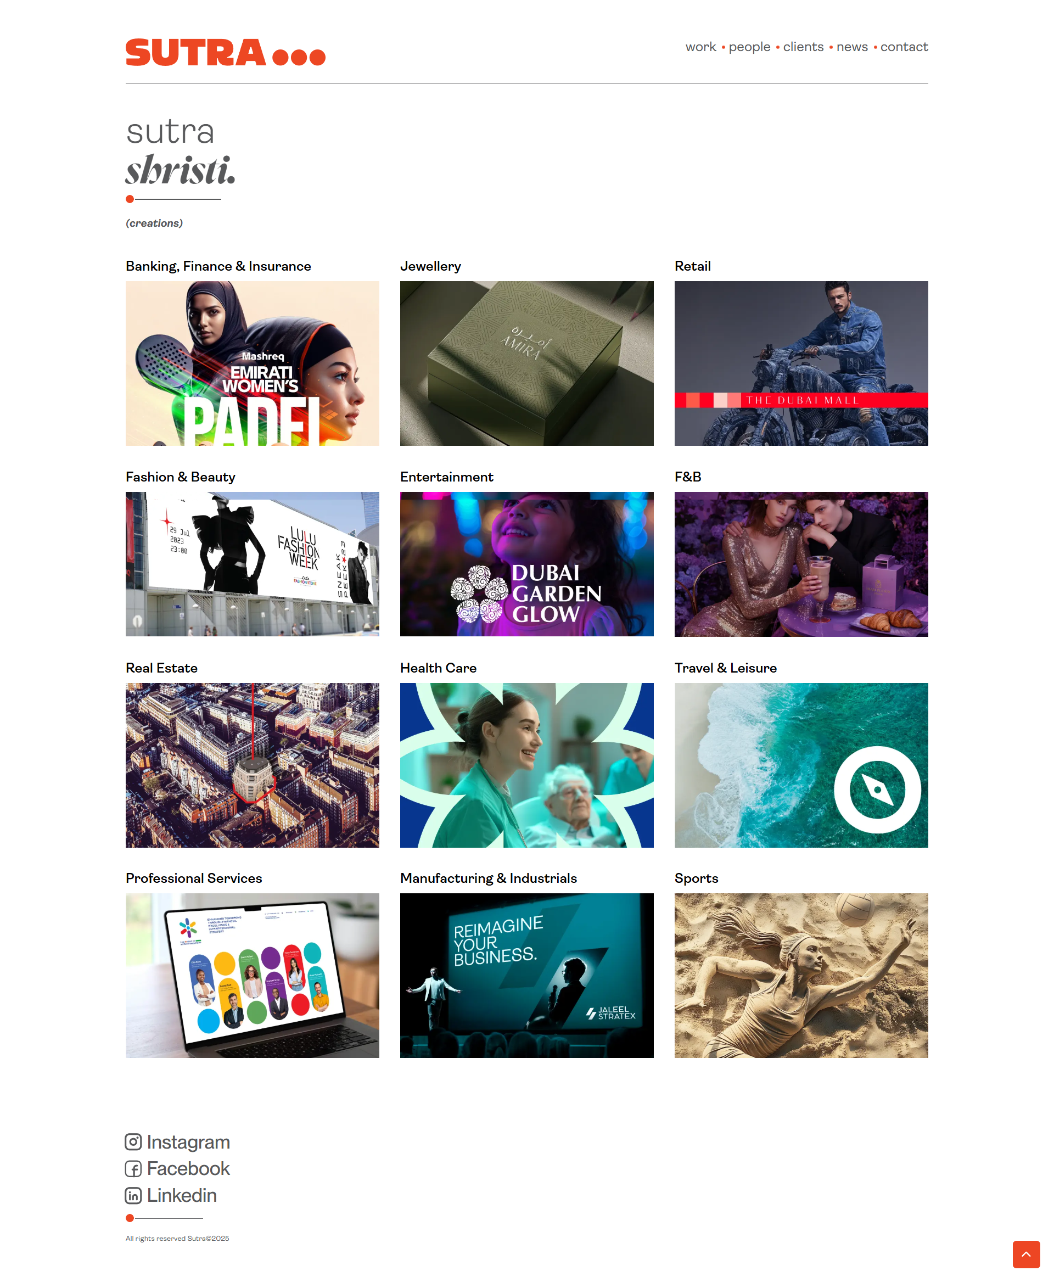Select The Dubai Mall Retail image
1054x1282 pixels.
(x=801, y=363)
